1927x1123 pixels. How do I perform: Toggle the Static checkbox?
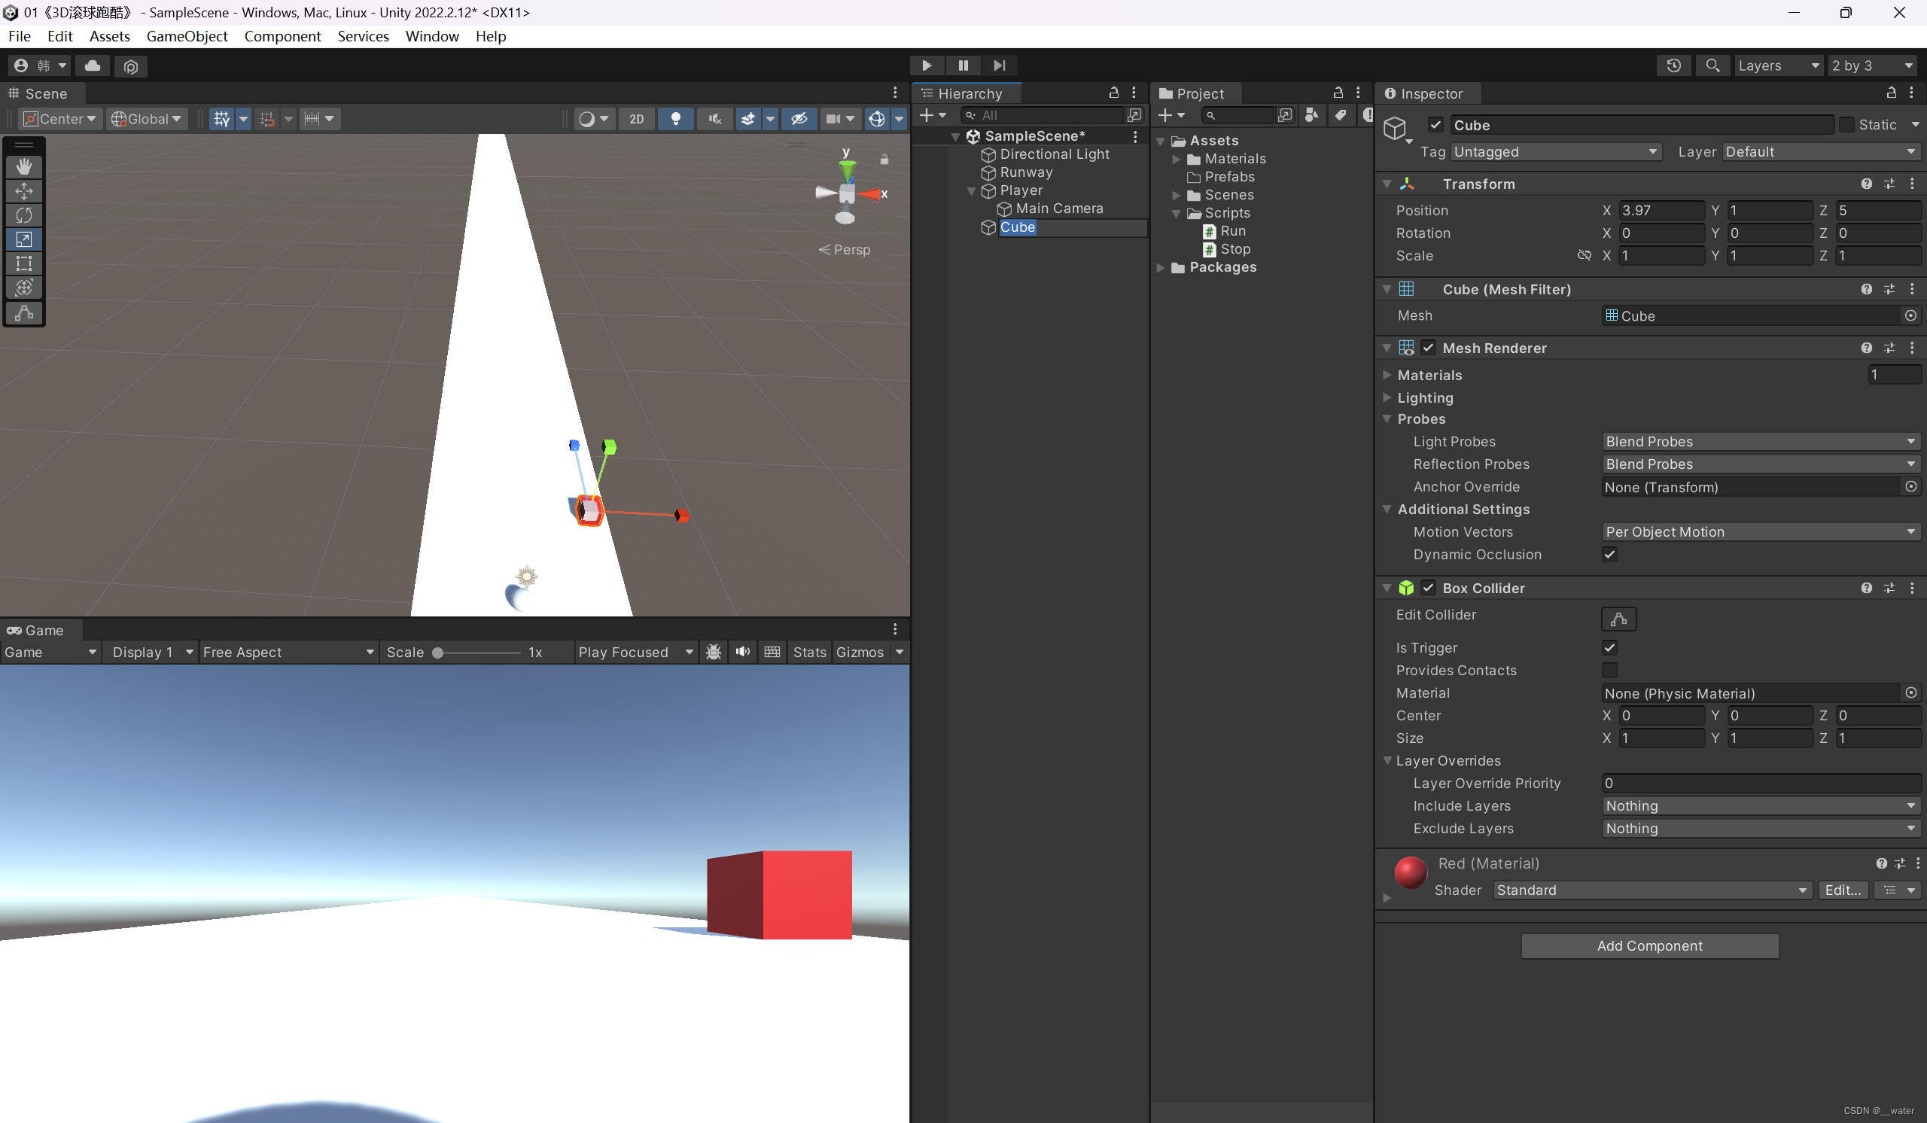tap(1846, 125)
